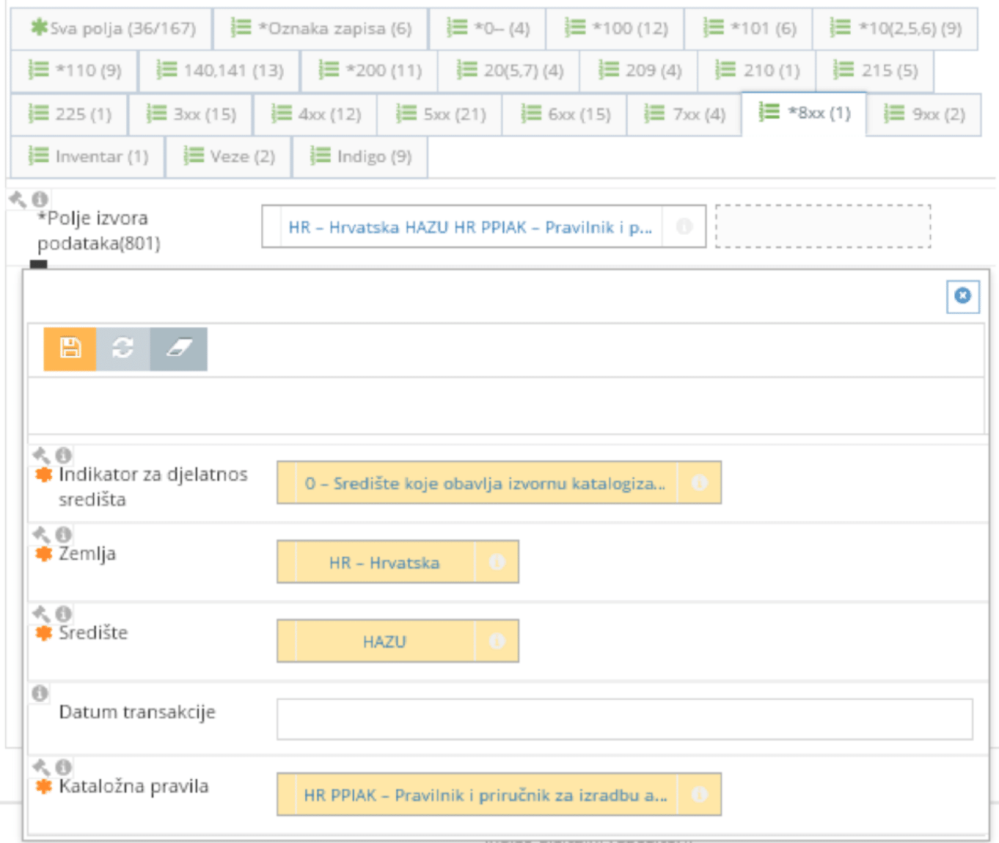This screenshot has width=999, height=843.
Task: Open the Kataložna pravila HR PPIAK selector
Action: tap(484, 793)
